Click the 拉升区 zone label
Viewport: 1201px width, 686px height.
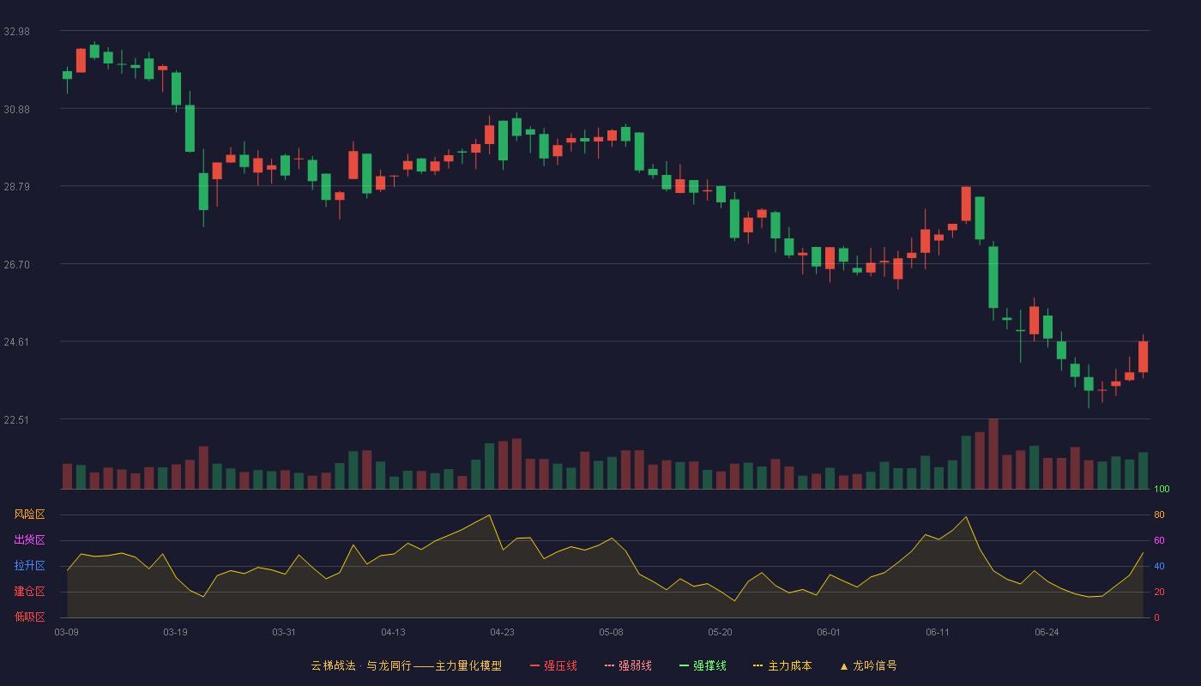(29, 566)
